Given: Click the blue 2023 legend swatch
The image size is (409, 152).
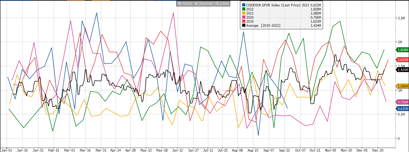Looking at the screenshot, I should (244, 5).
